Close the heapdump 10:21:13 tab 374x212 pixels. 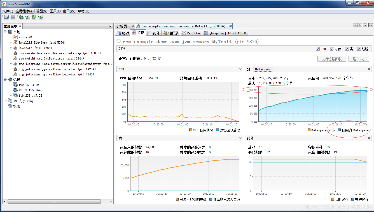point(245,33)
